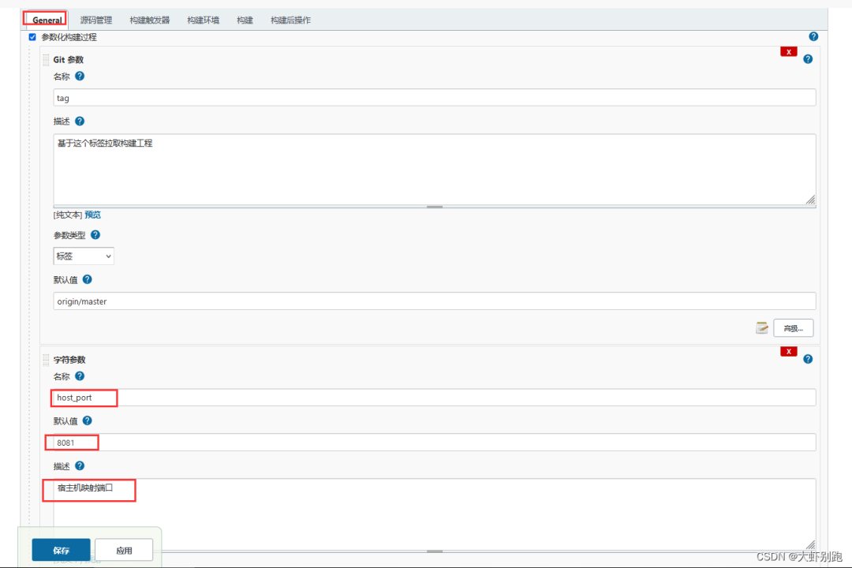Remove 字符参数 using red X button
The width and height of the screenshot is (852, 568).
788,352
